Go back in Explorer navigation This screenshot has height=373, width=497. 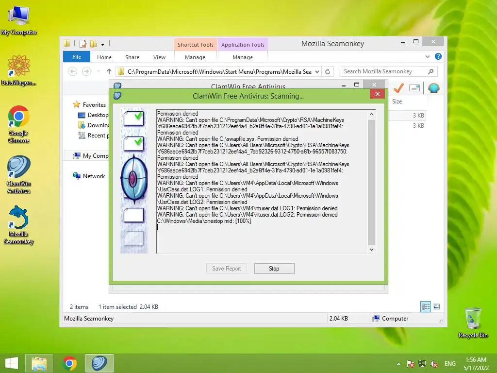[x=73, y=72]
